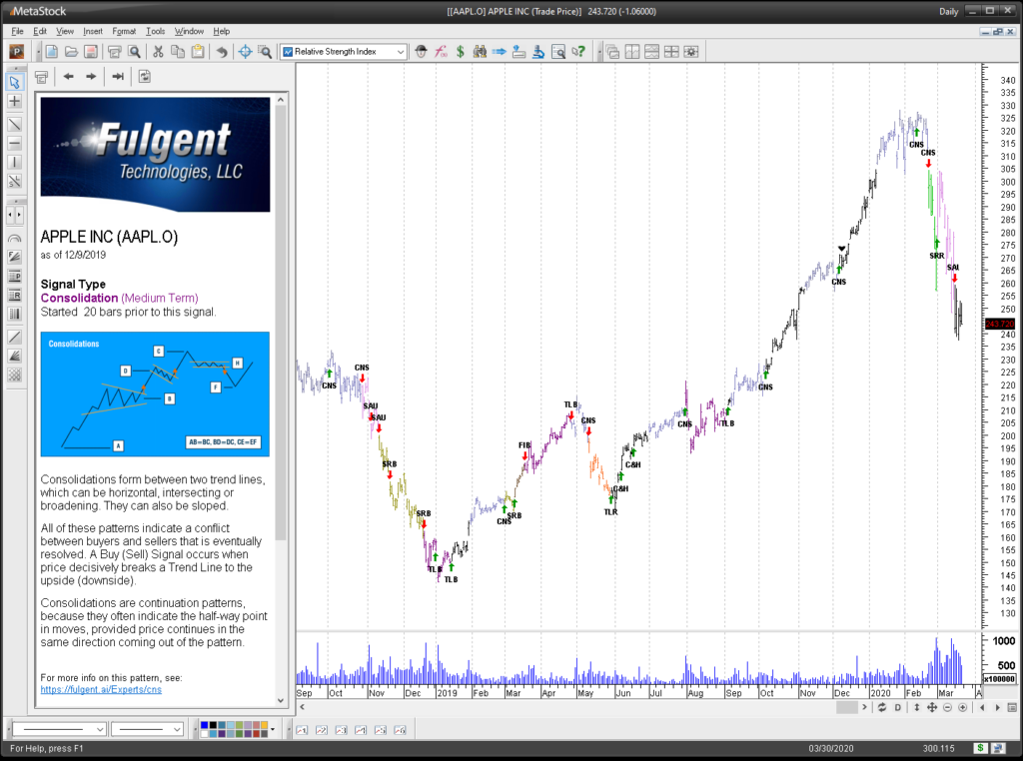Click the scissors Cut icon
The image size is (1023, 761).
158,51
